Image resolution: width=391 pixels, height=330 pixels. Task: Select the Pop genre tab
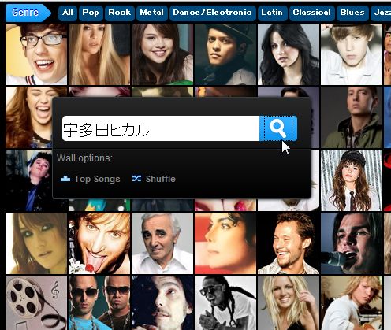[91, 13]
